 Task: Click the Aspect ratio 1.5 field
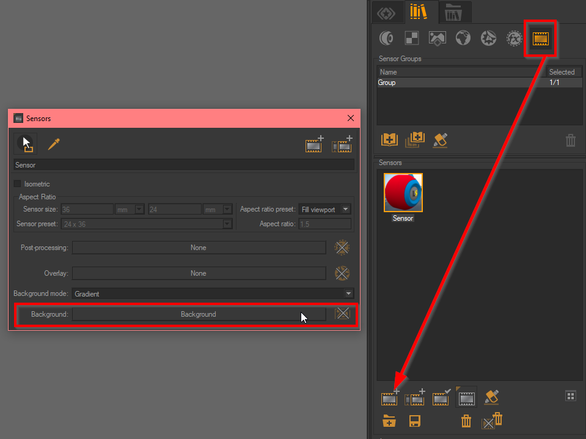pyautogui.click(x=324, y=224)
